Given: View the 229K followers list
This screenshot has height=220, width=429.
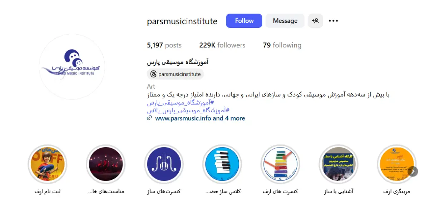Looking at the screenshot, I should click(x=222, y=45).
